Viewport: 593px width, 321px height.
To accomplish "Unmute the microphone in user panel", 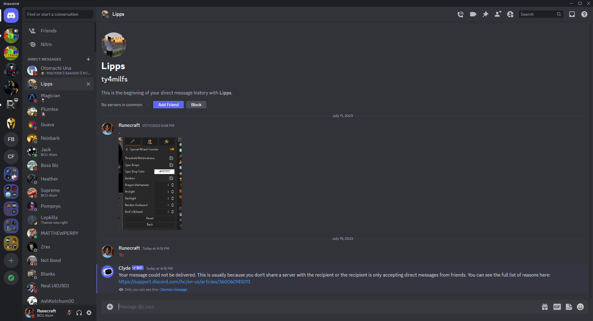I will 69,313.
